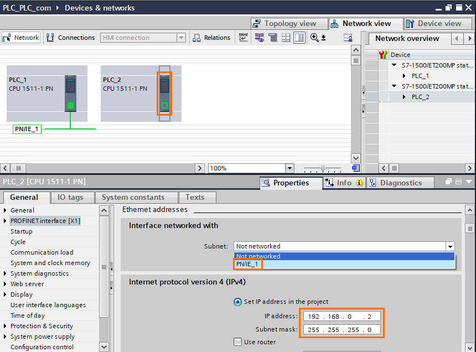Switch to Device view tab

(x=438, y=23)
